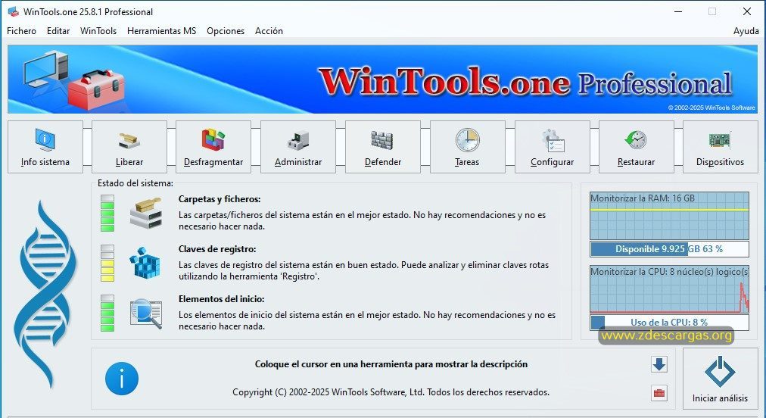Viewport: 766px width, 418px height.
Task: Click the WinTools app icon in title bar
Action: [13, 11]
